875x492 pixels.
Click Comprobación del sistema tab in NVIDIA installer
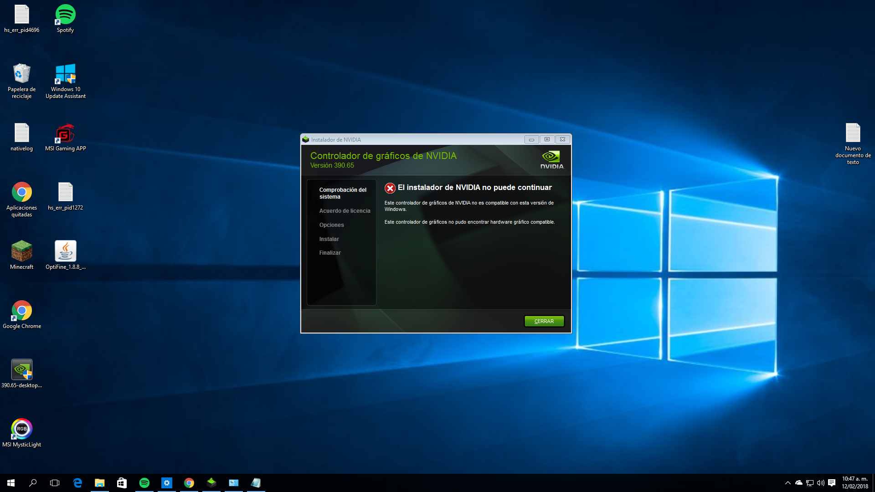coord(342,193)
